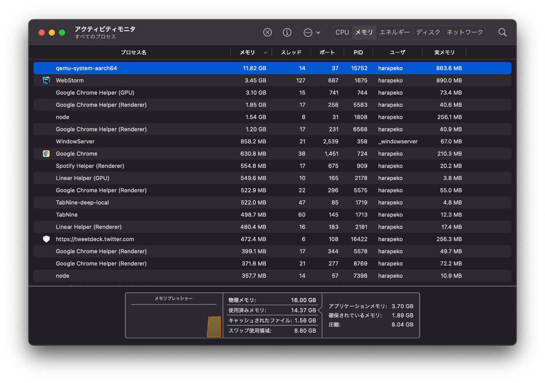Select the Google Chrome process name
545x383 pixels.
tap(76, 154)
